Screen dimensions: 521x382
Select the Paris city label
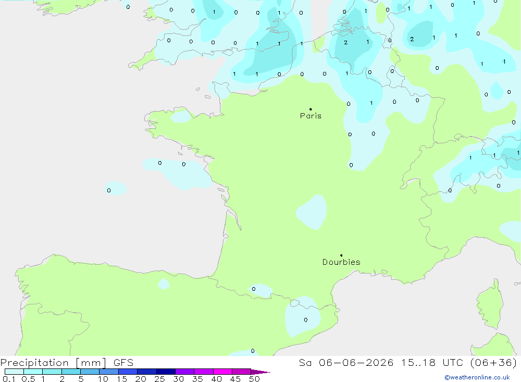coord(311,116)
